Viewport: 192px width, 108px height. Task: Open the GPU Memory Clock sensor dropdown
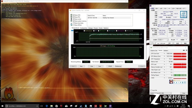tap(164, 56)
